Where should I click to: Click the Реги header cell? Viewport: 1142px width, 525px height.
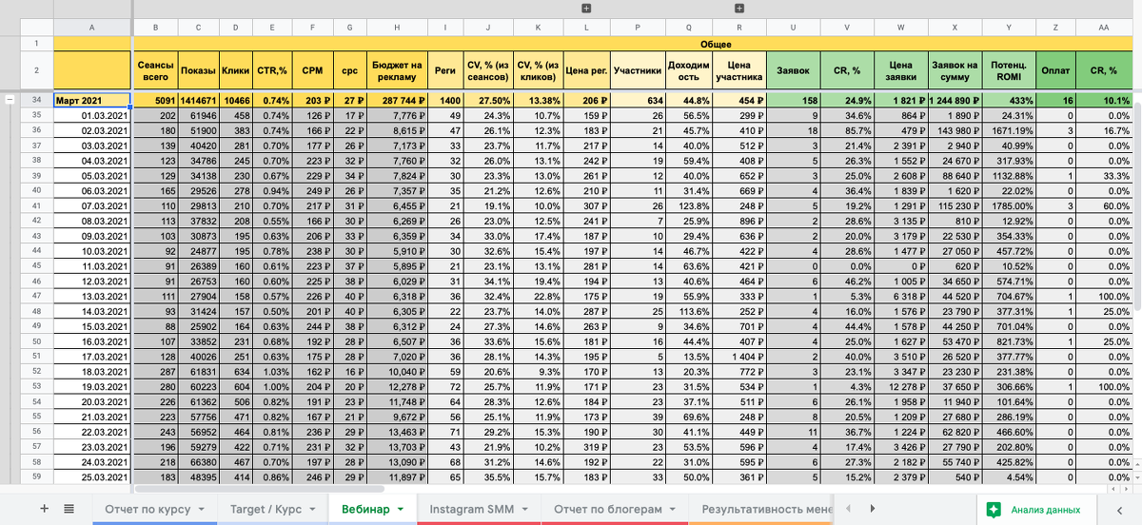(444, 69)
